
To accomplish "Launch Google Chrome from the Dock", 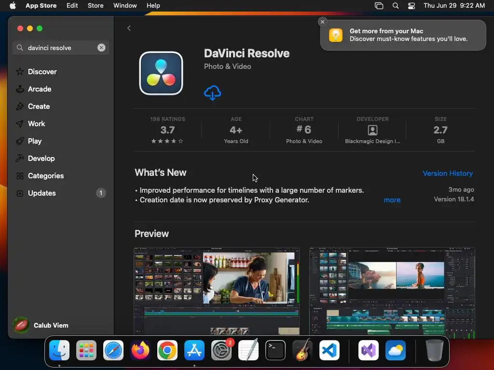I will coord(167,350).
